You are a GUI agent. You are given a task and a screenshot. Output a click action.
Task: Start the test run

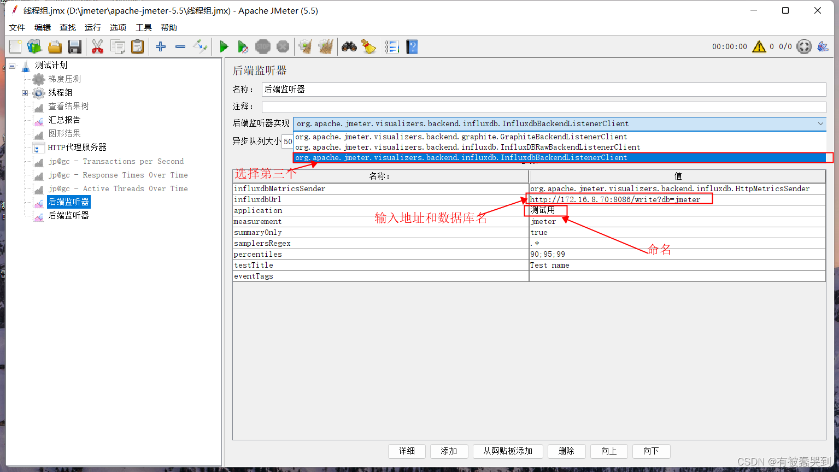coord(224,47)
